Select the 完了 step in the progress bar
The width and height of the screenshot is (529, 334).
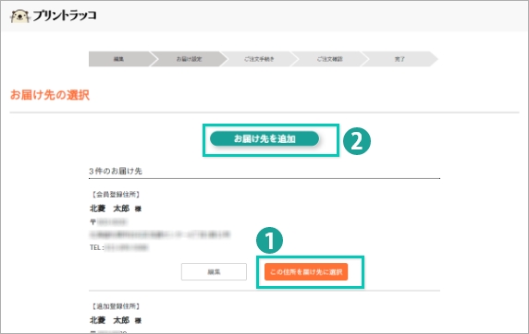click(x=400, y=59)
